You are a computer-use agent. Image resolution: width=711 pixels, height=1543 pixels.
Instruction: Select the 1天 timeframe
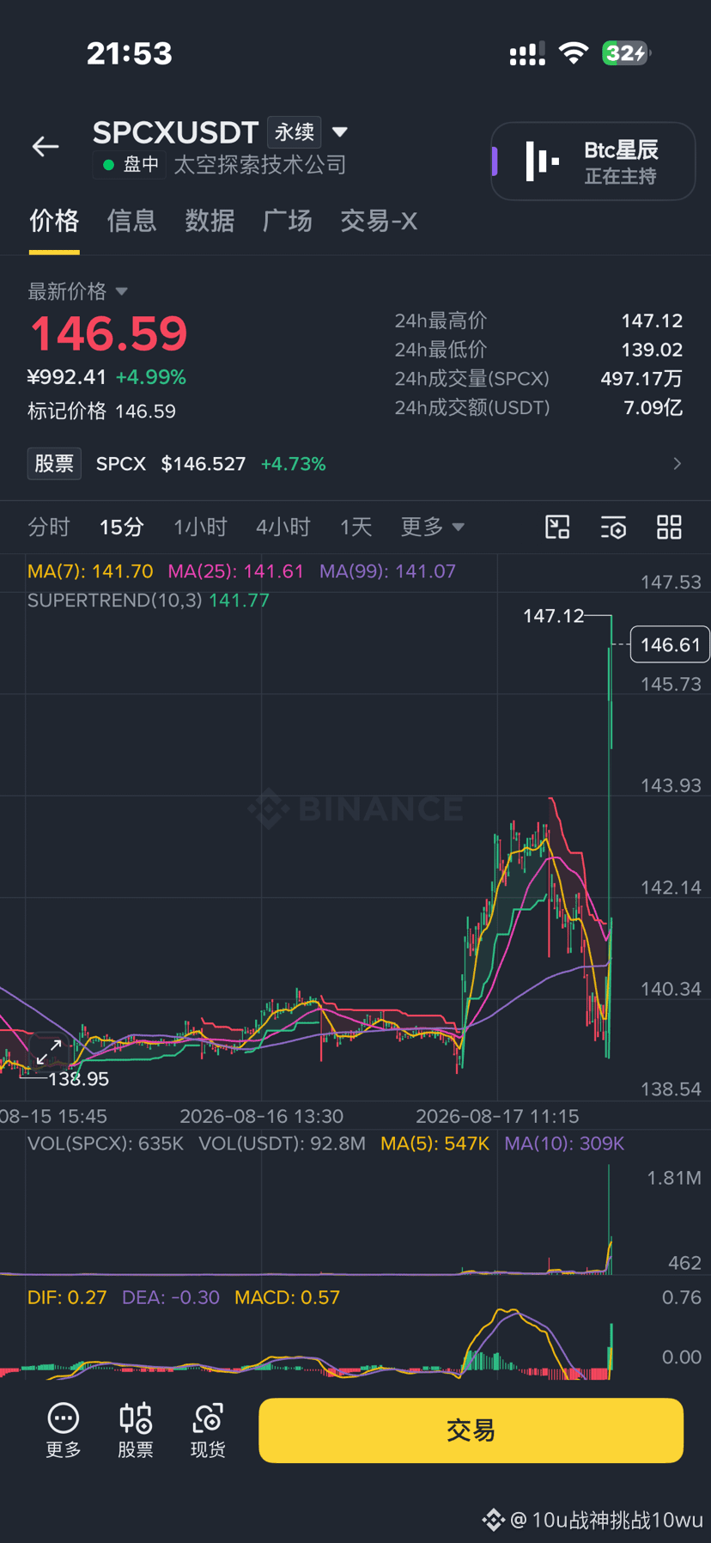[x=355, y=527]
